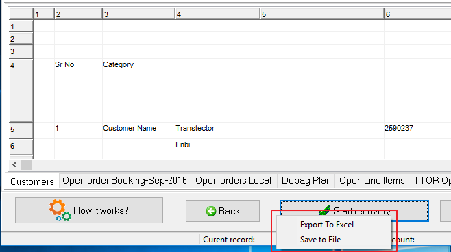The width and height of the screenshot is (451, 252).
Task: Click the 2590237 cell
Action: point(417,131)
